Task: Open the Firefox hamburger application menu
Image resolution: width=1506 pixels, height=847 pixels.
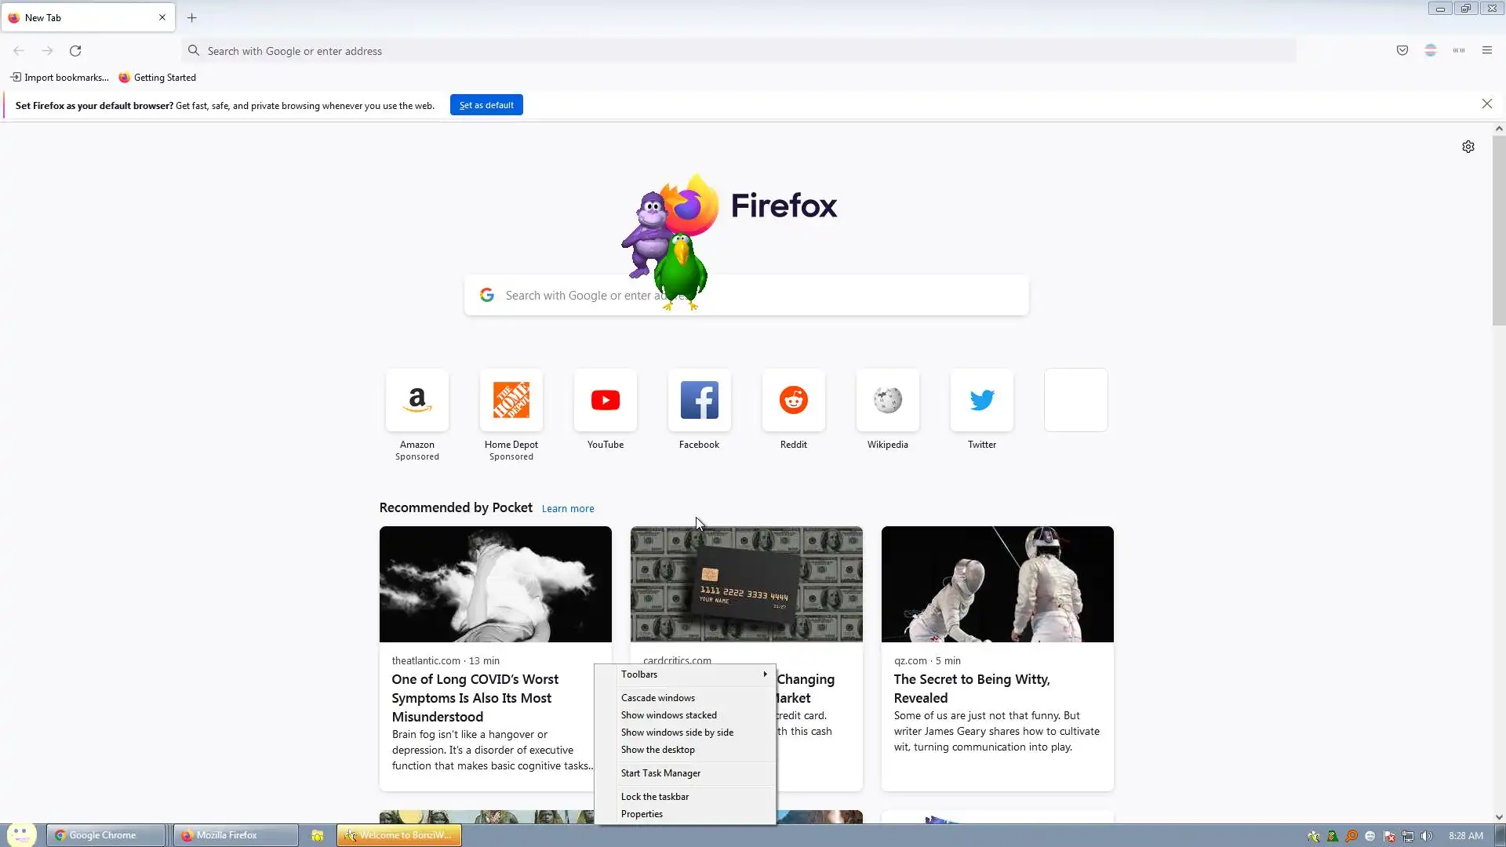Action: pos(1486,51)
